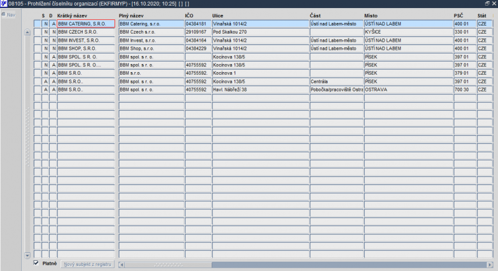Click the Krátký název column header
This screenshot has height=271, width=498.
[x=72, y=16]
